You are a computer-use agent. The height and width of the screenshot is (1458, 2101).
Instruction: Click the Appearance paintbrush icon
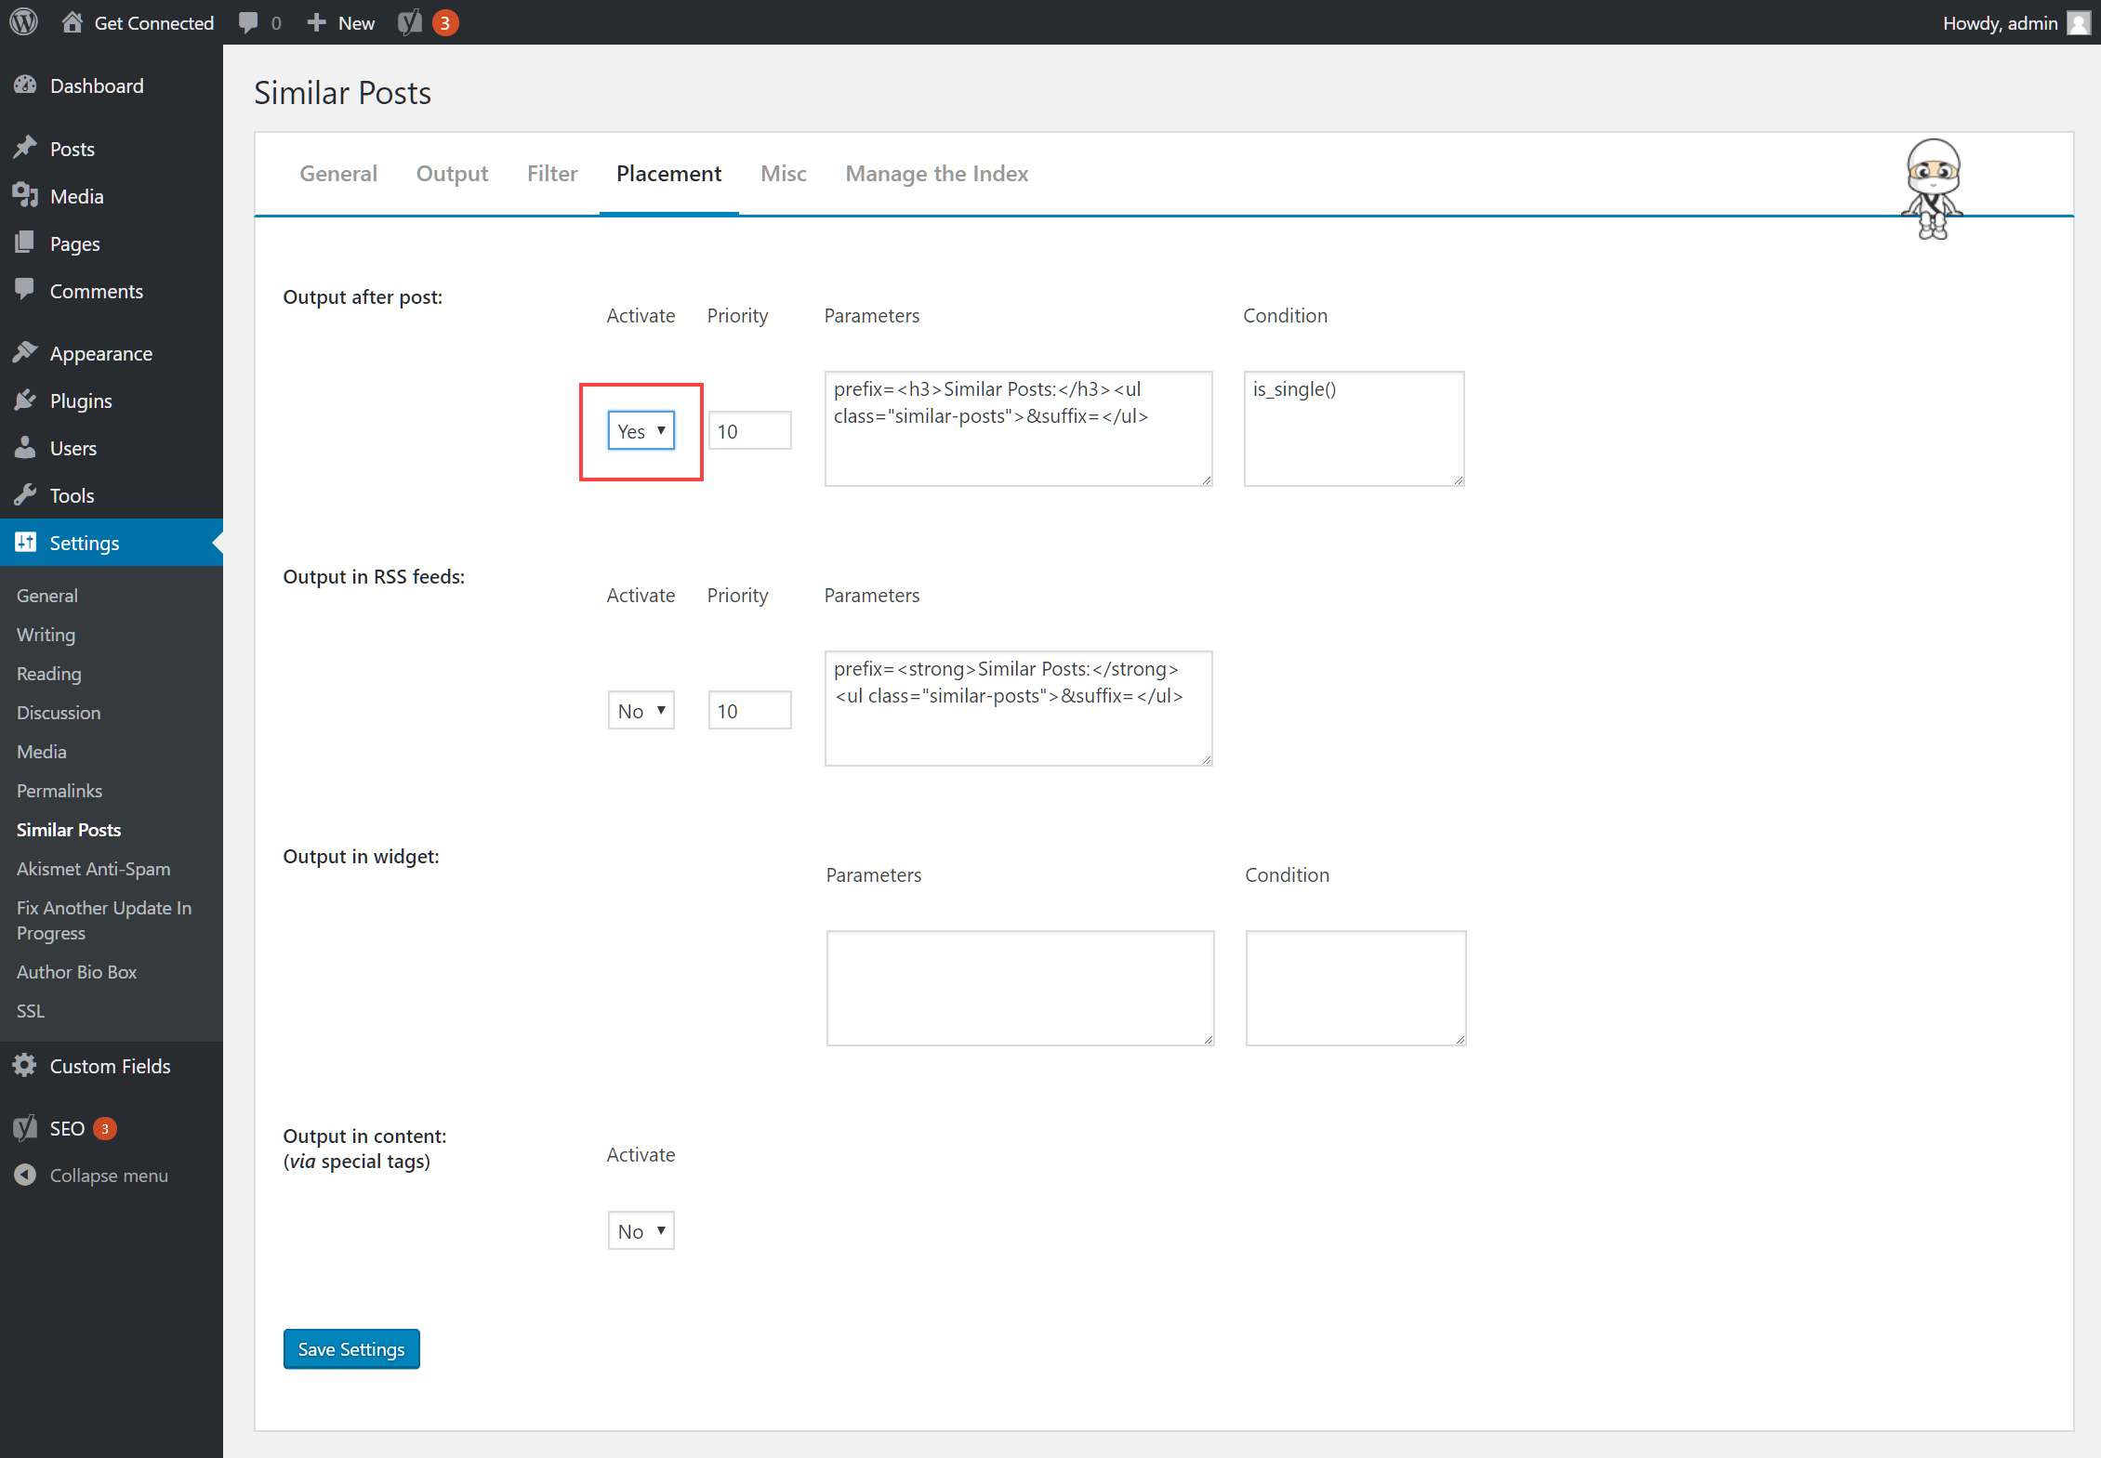coord(25,352)
